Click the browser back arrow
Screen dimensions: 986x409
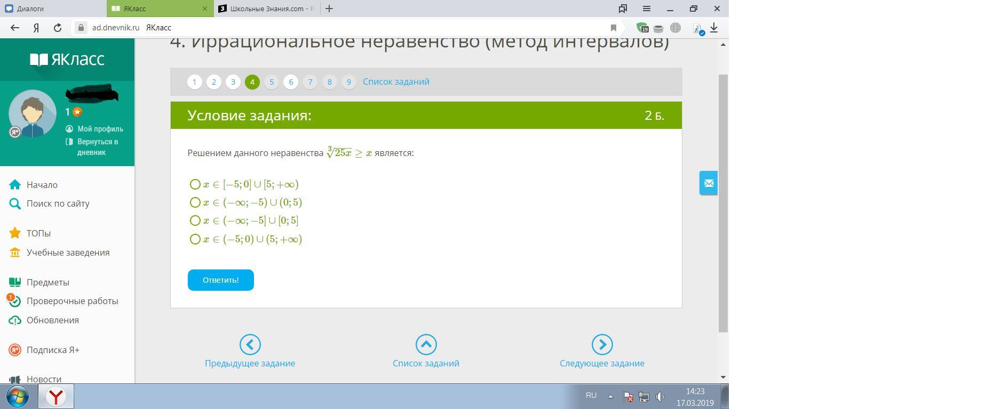15,28
